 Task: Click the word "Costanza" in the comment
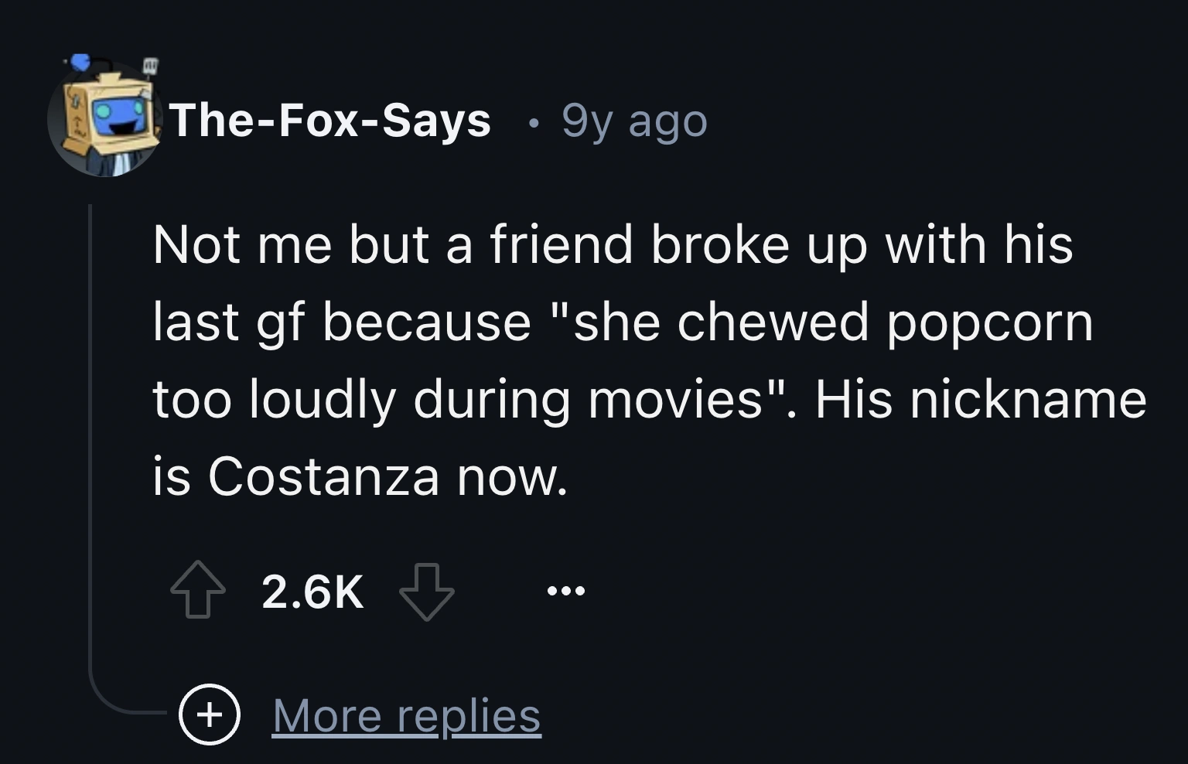[x=323, y=477]
